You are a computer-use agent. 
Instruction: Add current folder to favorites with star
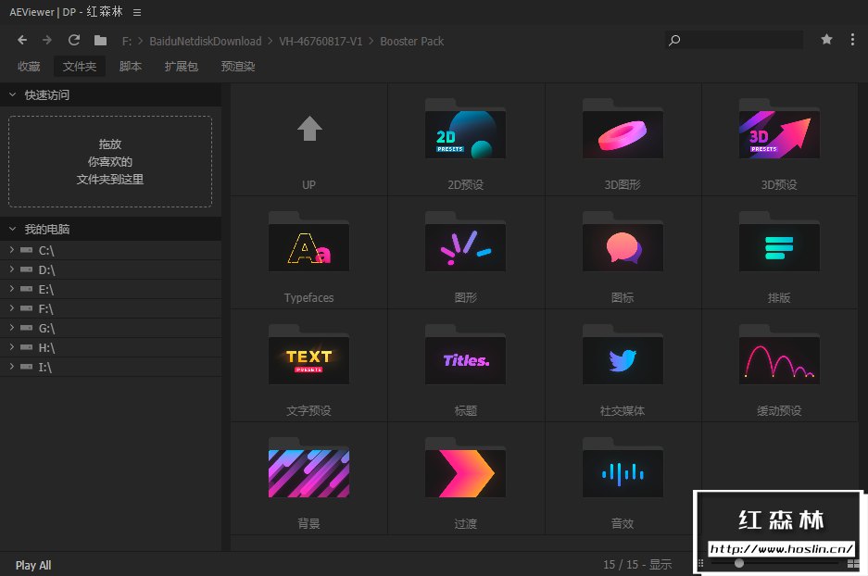826,39
